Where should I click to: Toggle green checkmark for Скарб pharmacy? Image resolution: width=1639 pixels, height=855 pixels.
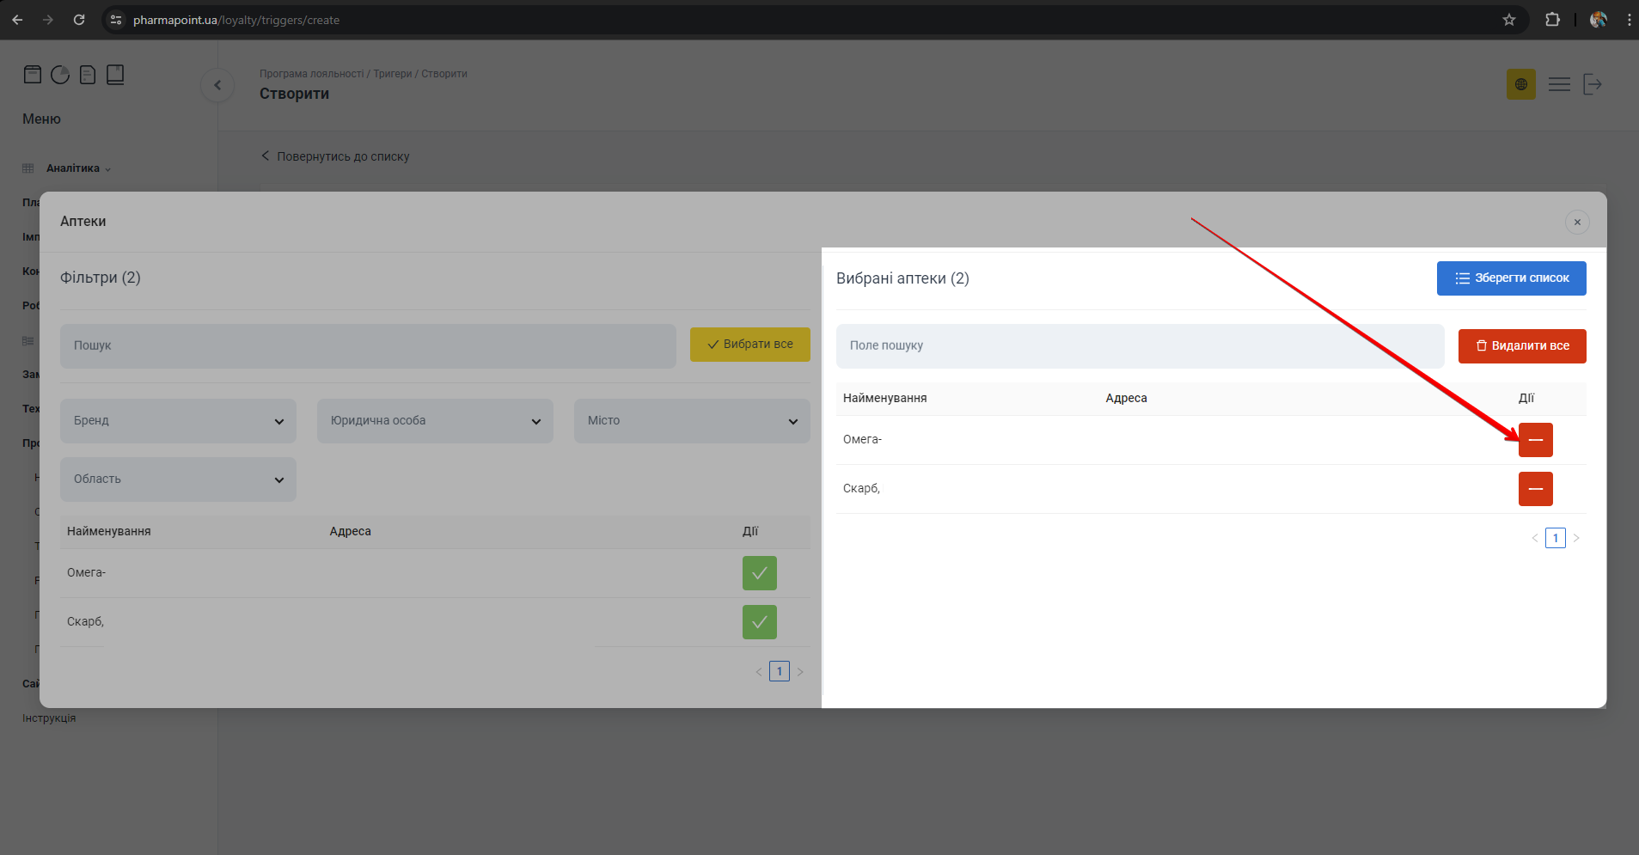pyautogui.click(x=759, y=622)
